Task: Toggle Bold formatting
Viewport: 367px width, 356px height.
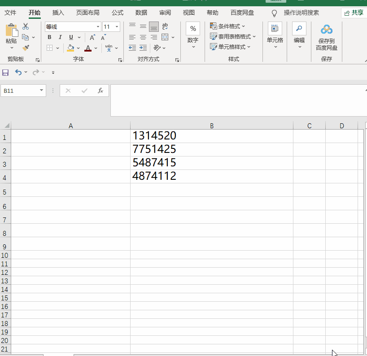Action: coord(49,37)
